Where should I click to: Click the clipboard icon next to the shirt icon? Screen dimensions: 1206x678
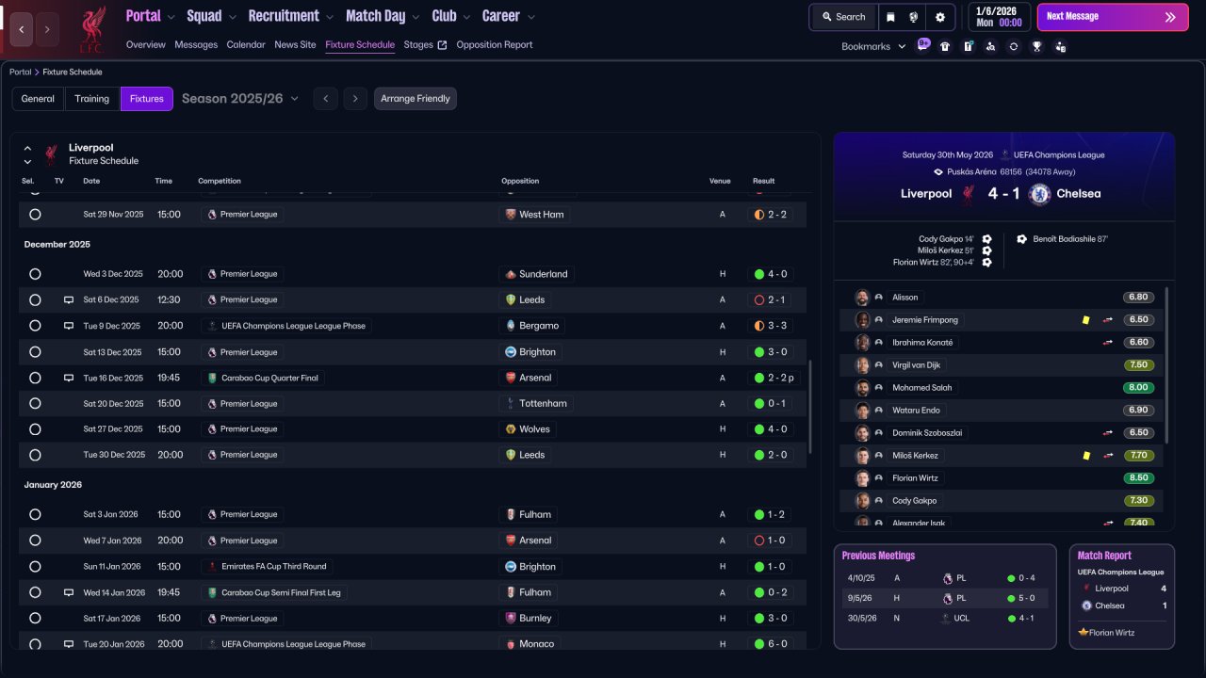968,46
